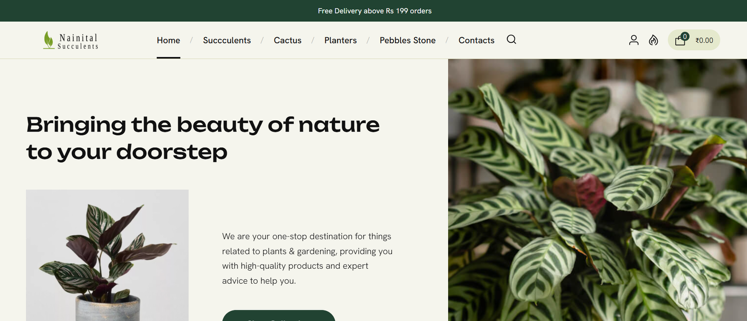Click the Nainital Succulents logo text
747x321 pixels.
[78, 41]
